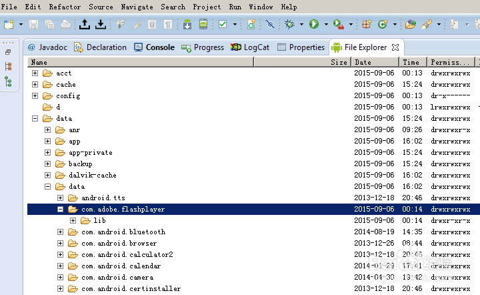Expand the acct folder
Viewport: 480px width, 295px height.
pos(35,73)
